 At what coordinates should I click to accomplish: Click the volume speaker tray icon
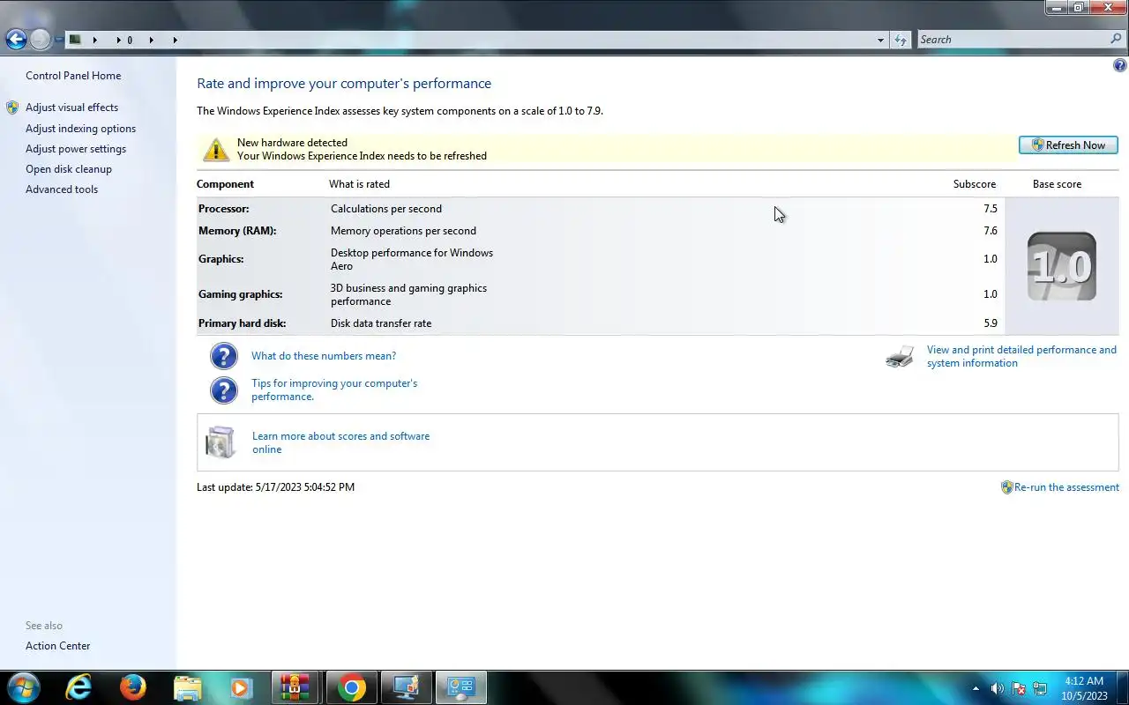[998, 688]
